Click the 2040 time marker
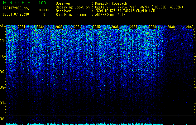This screenshot has height=125, width=196. click(190, 27)
